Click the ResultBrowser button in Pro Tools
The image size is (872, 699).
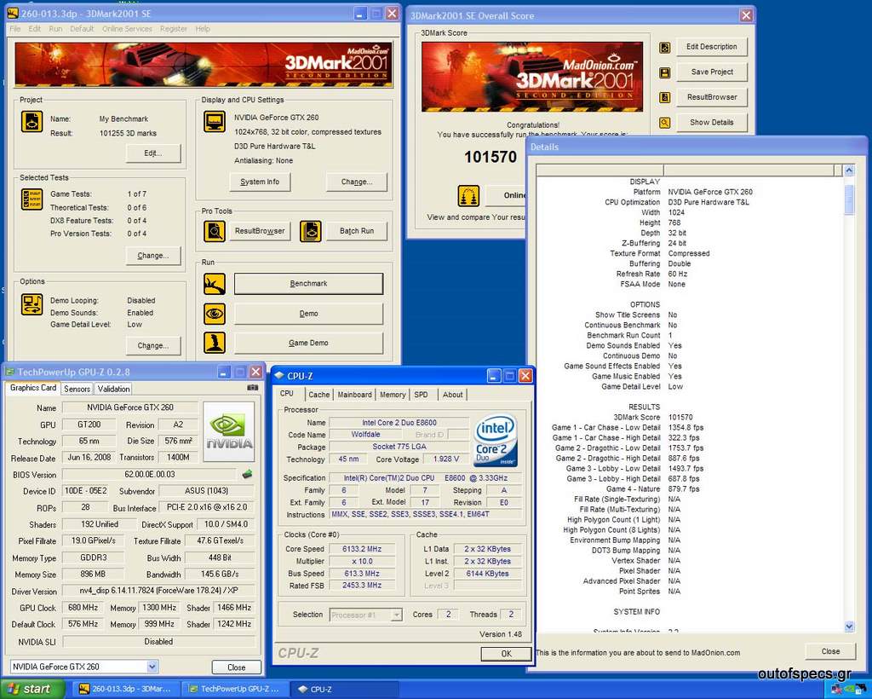(x=260, y=231)
